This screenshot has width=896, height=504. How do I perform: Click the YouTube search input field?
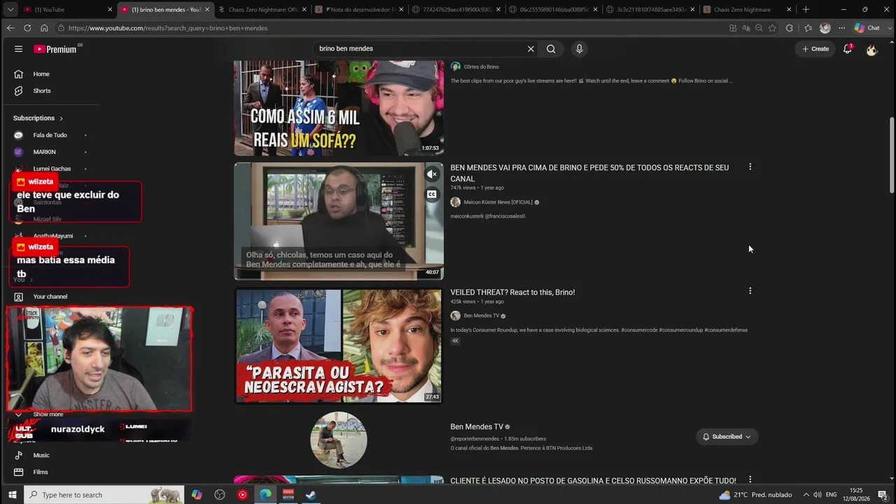pyautogui.click(x=420, y=49)
